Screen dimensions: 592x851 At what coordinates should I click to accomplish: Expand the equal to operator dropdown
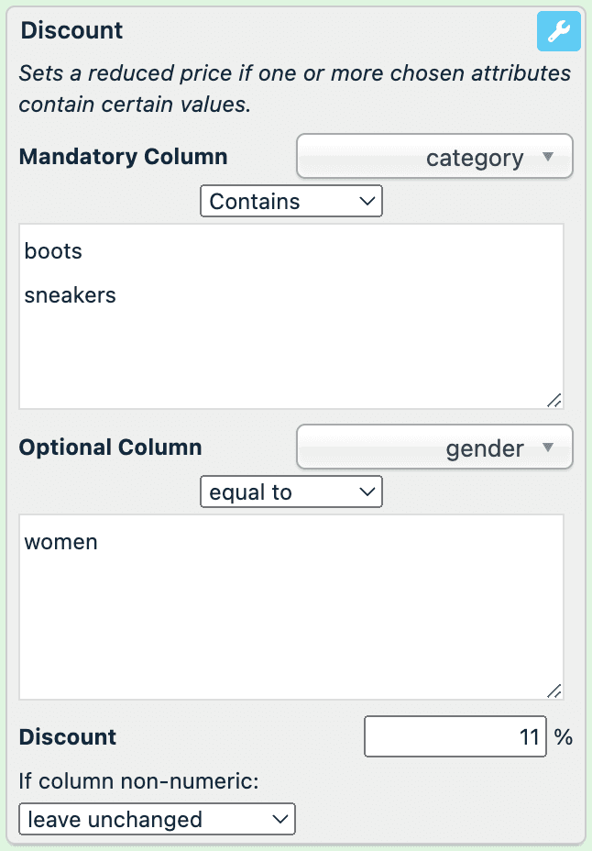coord(291,492)
